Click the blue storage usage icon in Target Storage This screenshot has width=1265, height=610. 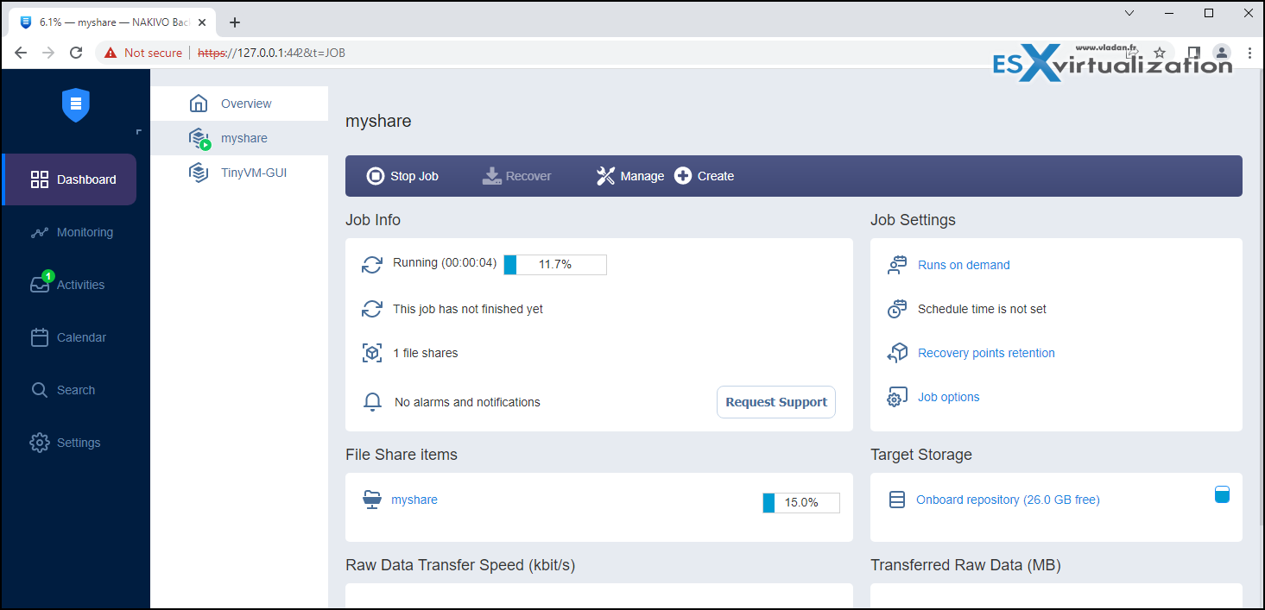(x=1222, y=495)
